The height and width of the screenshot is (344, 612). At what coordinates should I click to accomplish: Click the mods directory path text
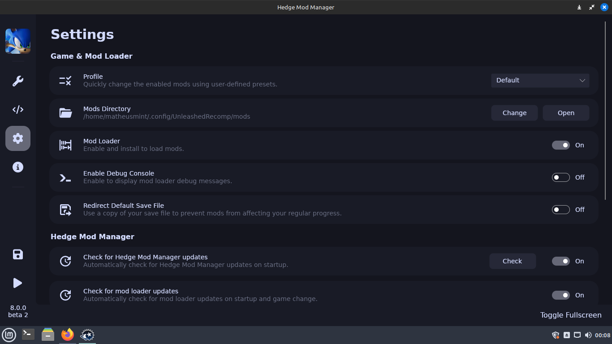(167, 116)
